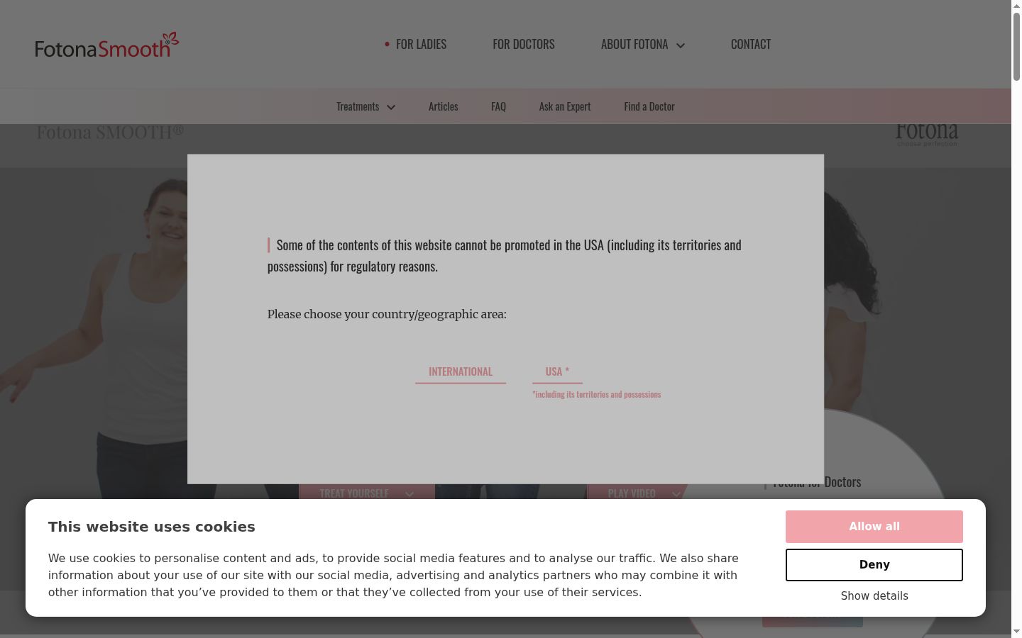Click the 'Fotona SMOOTH®' heading text
Viewport: 1022px width, 638px height.
pyautogui.click(x=110, y=133)
